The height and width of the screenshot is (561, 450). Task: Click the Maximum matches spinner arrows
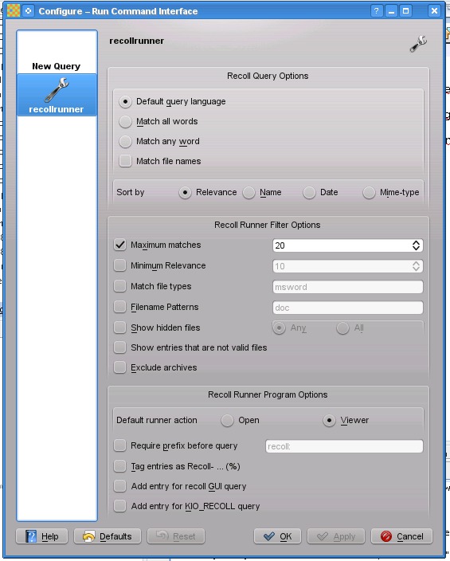(416, 245)
